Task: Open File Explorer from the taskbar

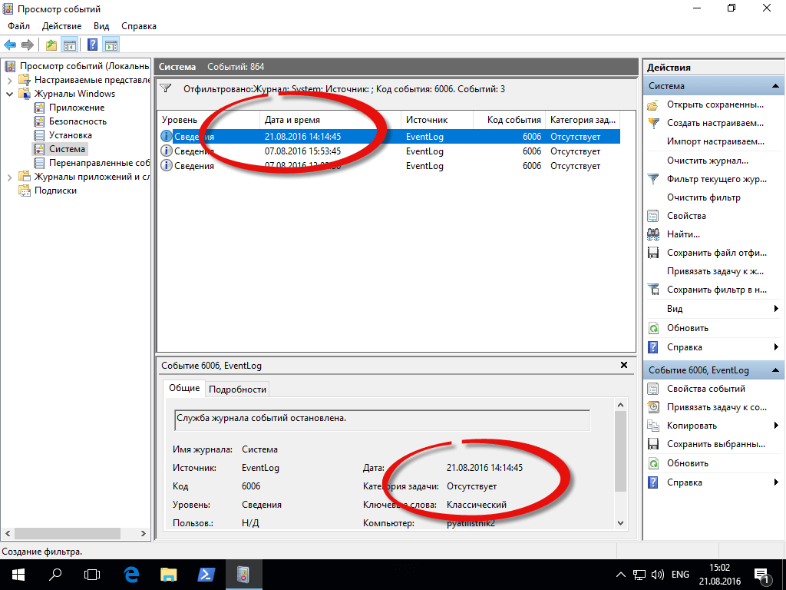Action: 169,574
